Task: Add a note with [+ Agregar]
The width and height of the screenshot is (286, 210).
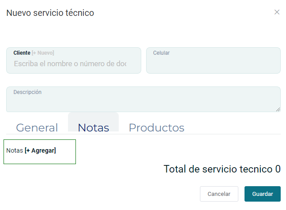Action: 40,150
